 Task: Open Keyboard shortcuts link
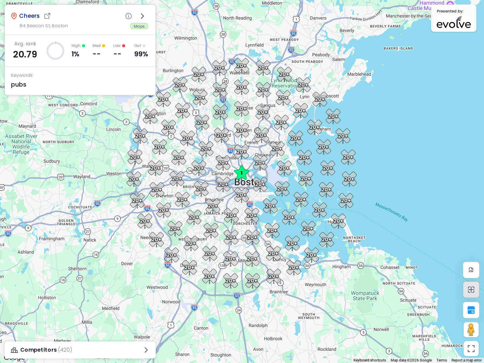click(370, 360)
